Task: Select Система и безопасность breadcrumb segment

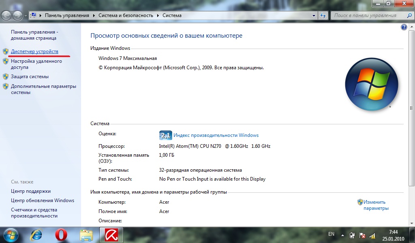Action: coord(126,16)
